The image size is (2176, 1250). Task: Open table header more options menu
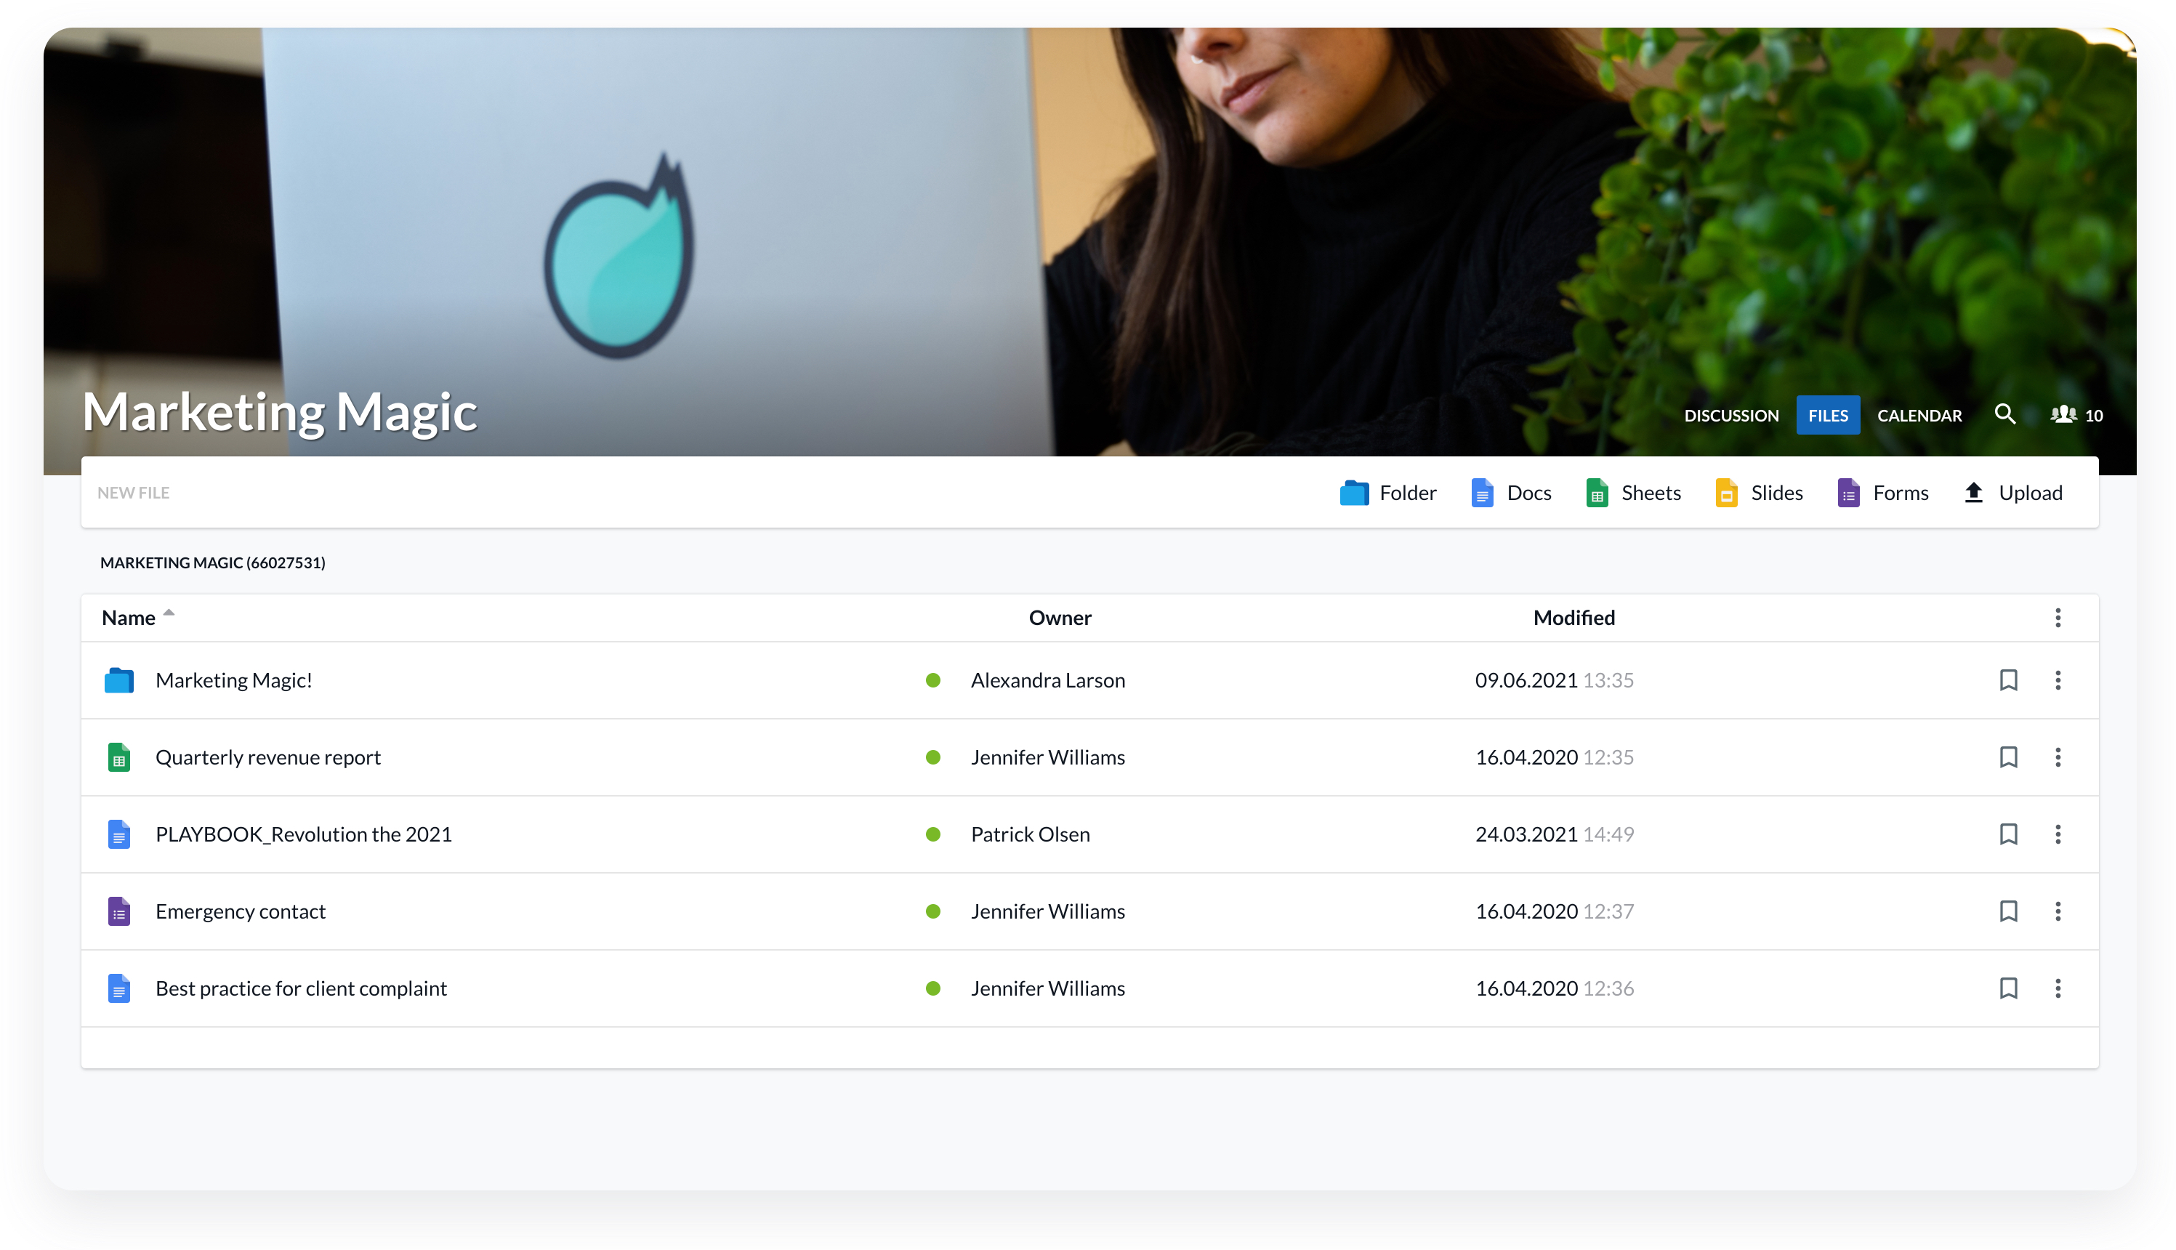[2057, 618]
